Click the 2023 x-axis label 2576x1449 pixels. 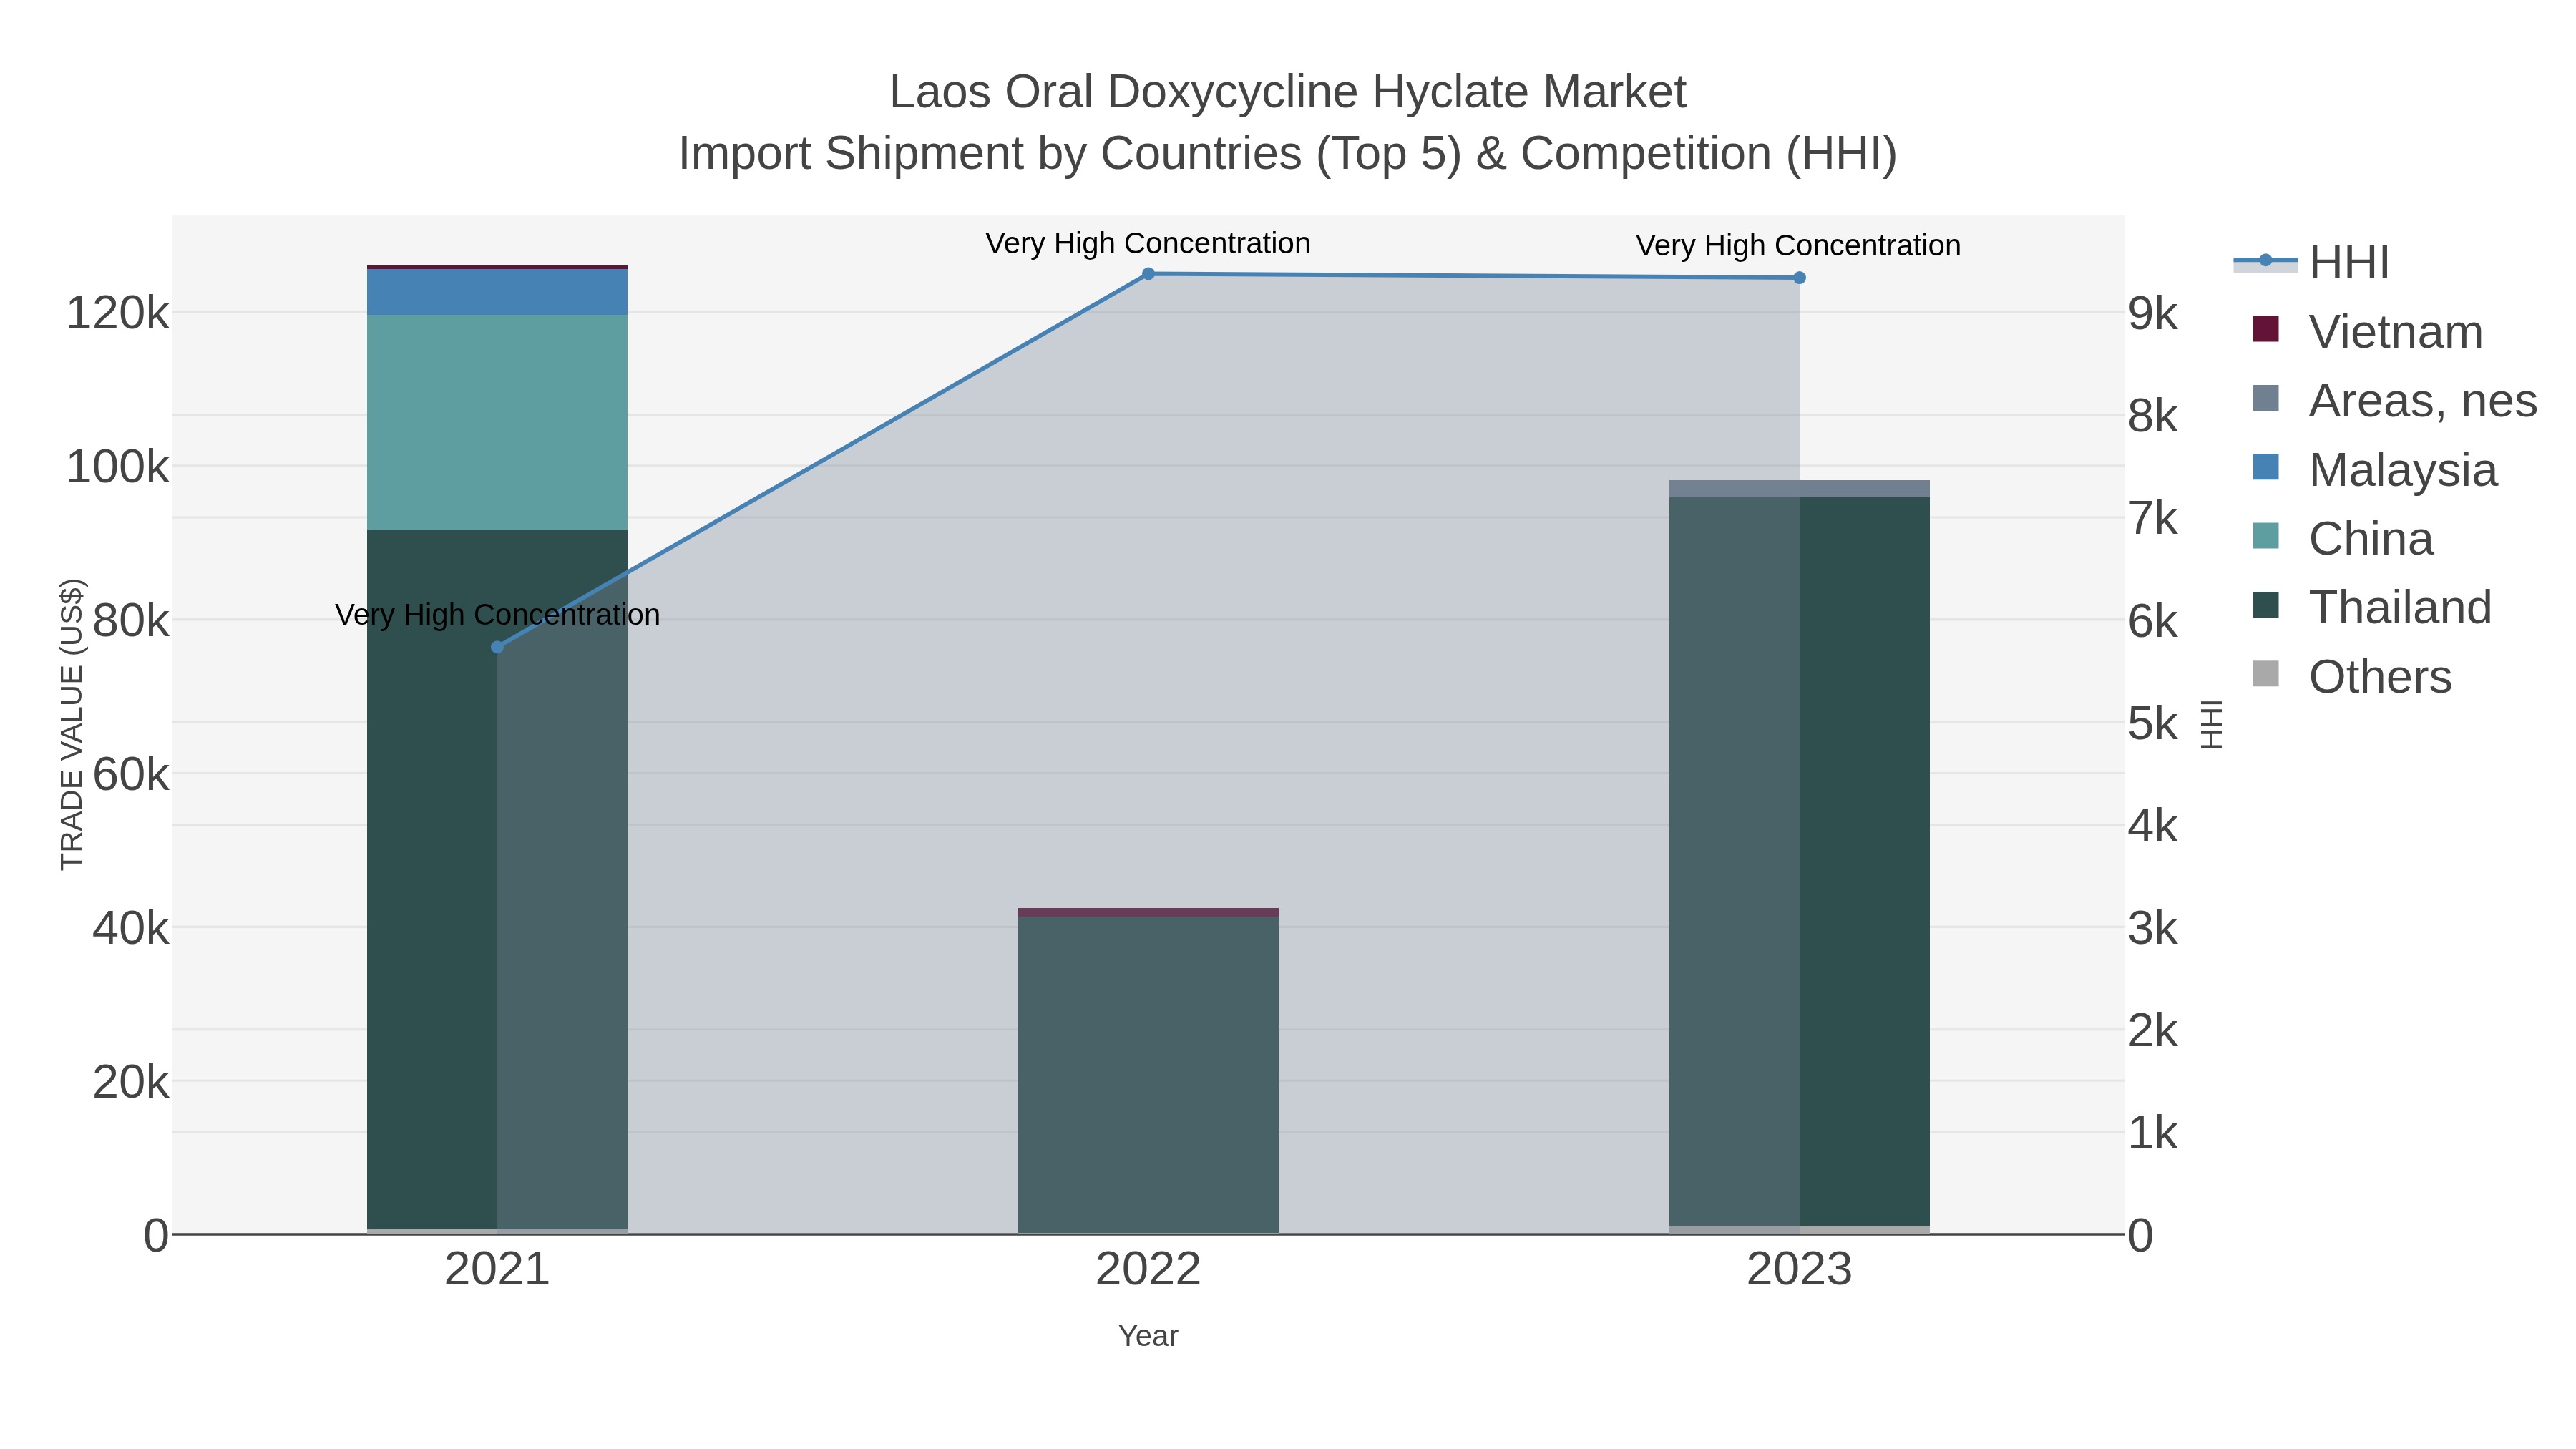[x=1799, y=1269]
